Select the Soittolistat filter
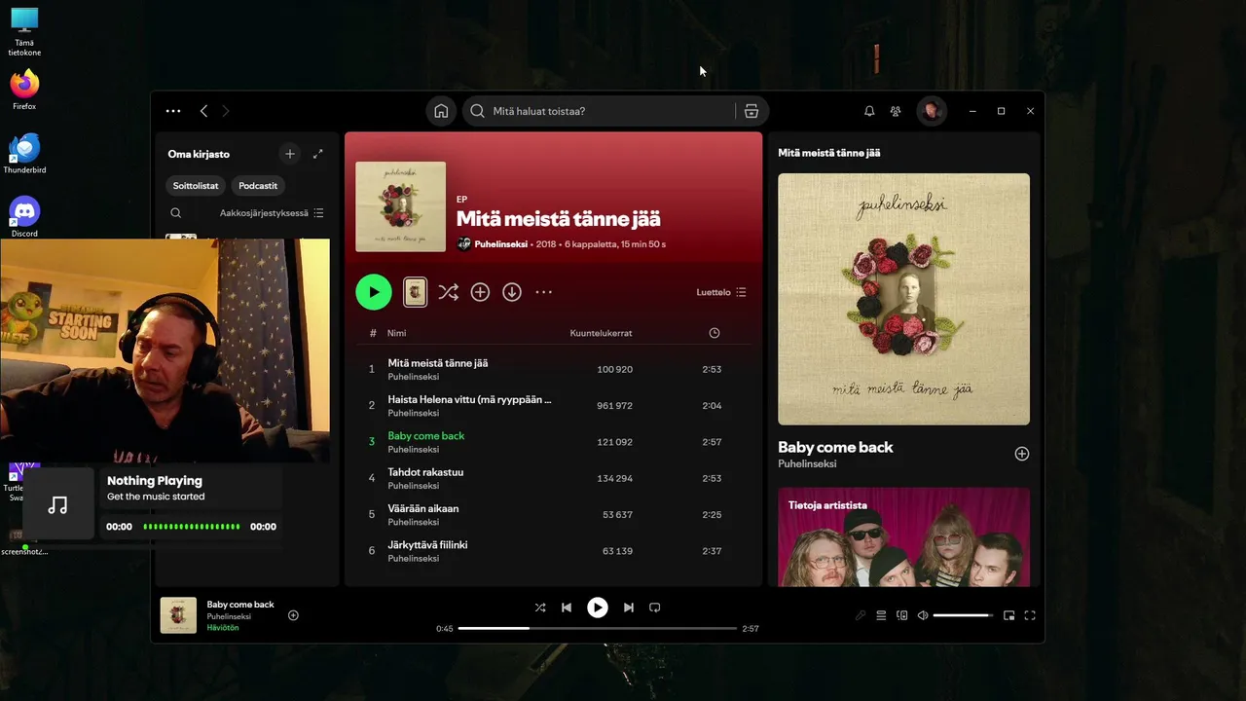 tap(196, 186)
